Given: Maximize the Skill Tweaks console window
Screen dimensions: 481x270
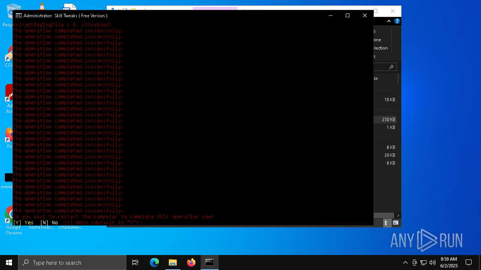Looking at the screenshot, I should pos(348,15).
